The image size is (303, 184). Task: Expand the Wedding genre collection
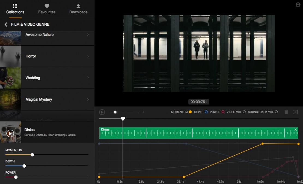[88, 78]
